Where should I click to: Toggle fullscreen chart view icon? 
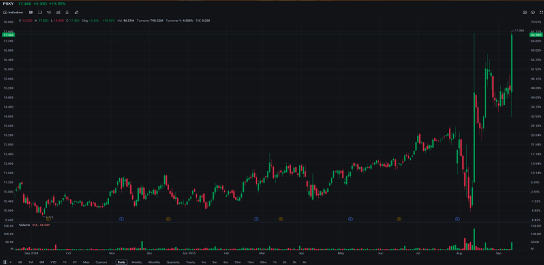point(541,12)
